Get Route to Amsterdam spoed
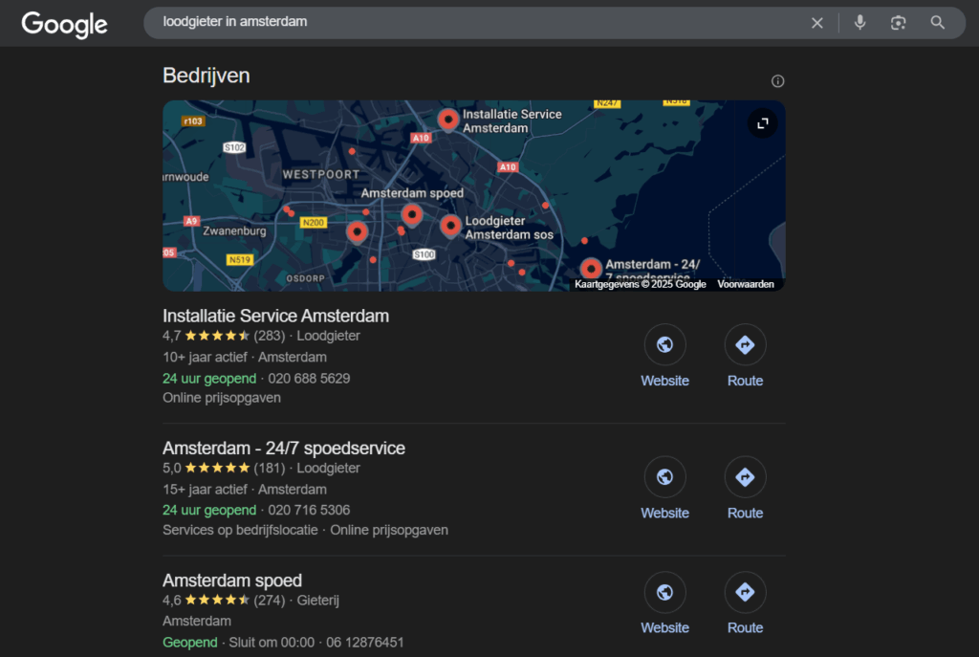The image size is (979, 657). pyautogui.click(x=745, y=591)
